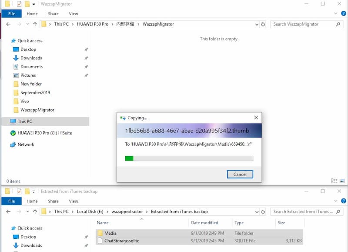Open recent locations dropdown in WazzapMigrator window

tap(27, 24)
